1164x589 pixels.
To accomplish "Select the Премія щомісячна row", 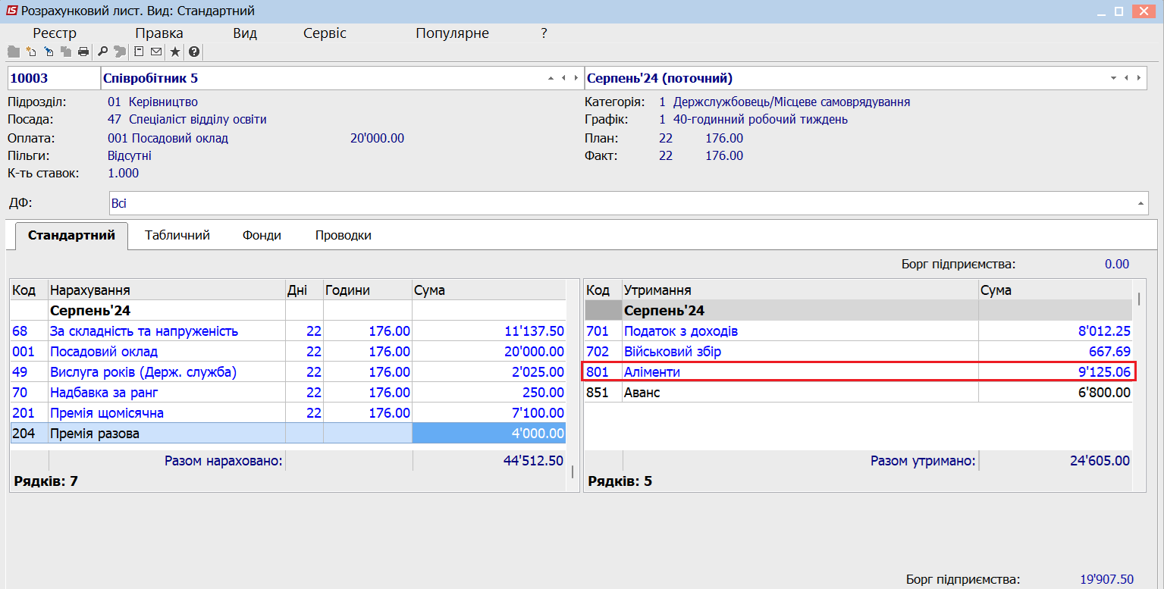I will click(287, 413).
